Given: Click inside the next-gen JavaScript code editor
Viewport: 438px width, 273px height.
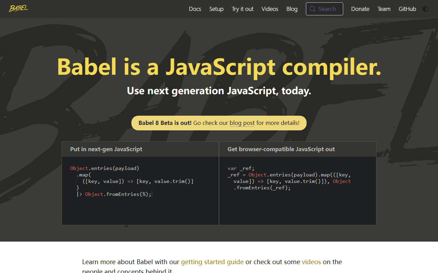Looking at the screenshot, I should [140, 191].
